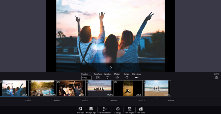Play the video preview
Screen dimensions: 221x114
click(x=110, y=67)
